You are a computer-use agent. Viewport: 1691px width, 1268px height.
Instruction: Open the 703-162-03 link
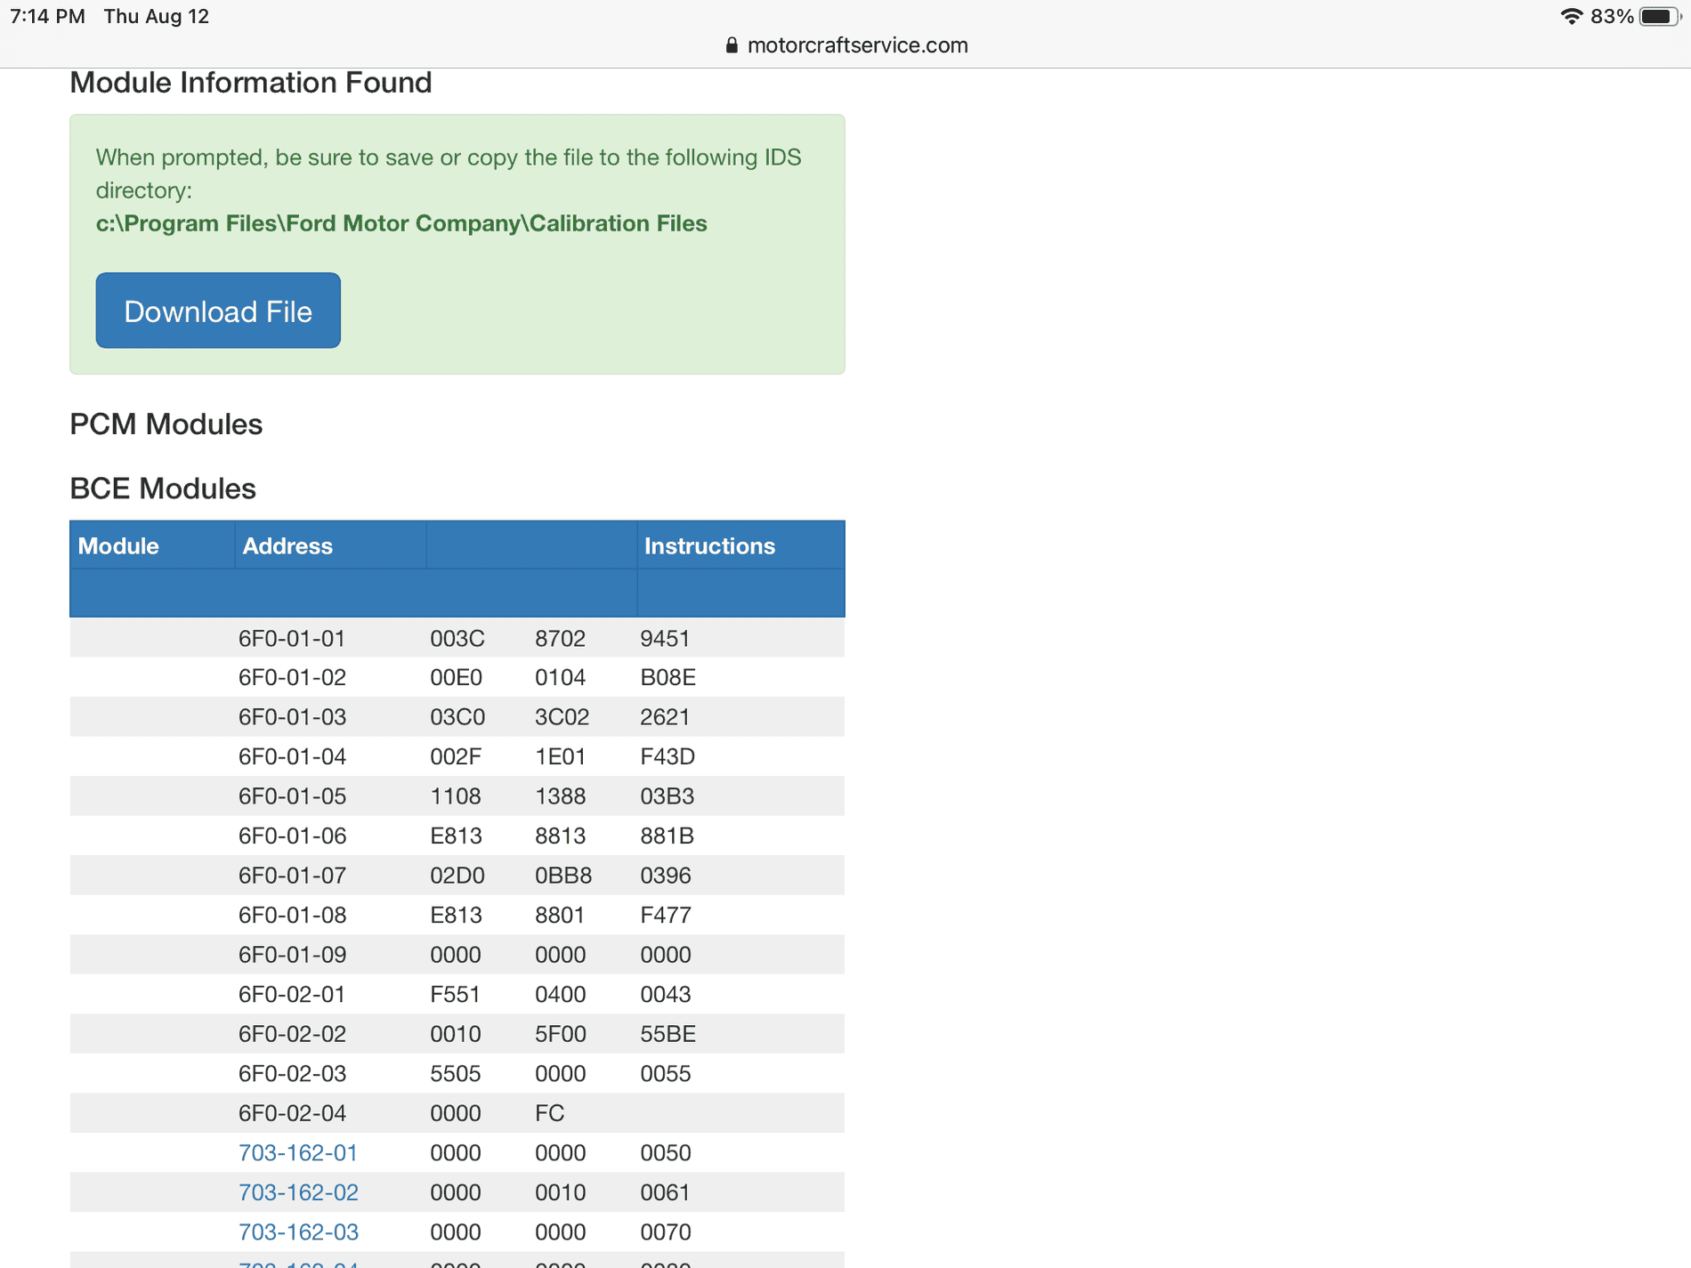(x=298, y=1232)
